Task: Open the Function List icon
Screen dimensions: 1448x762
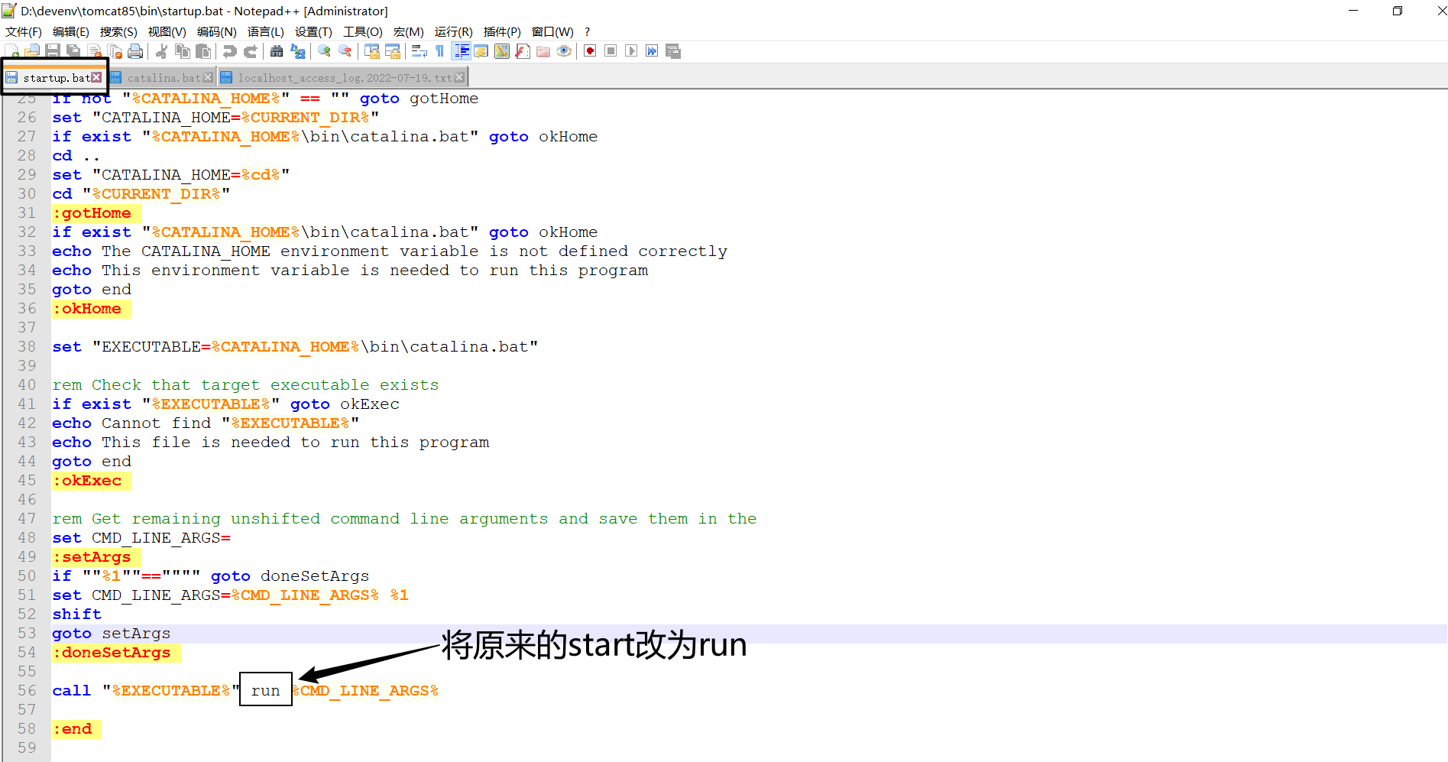Action: pyautogui.click(x=523, y=51)
